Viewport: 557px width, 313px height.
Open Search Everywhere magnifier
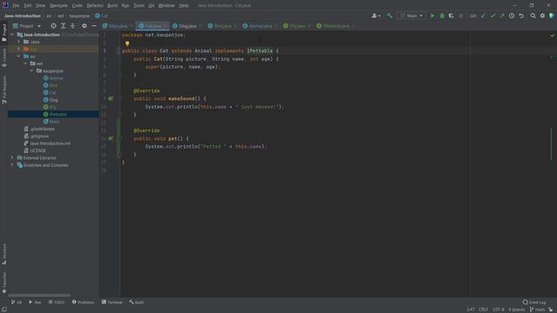534,16
